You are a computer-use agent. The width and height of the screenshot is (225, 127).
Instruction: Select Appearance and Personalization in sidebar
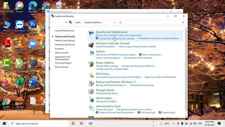63,58
